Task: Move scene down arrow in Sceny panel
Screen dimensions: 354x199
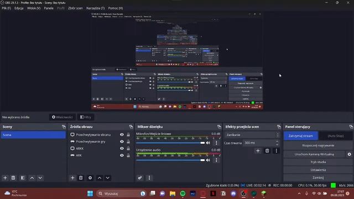Action: (x=40, y=178)
